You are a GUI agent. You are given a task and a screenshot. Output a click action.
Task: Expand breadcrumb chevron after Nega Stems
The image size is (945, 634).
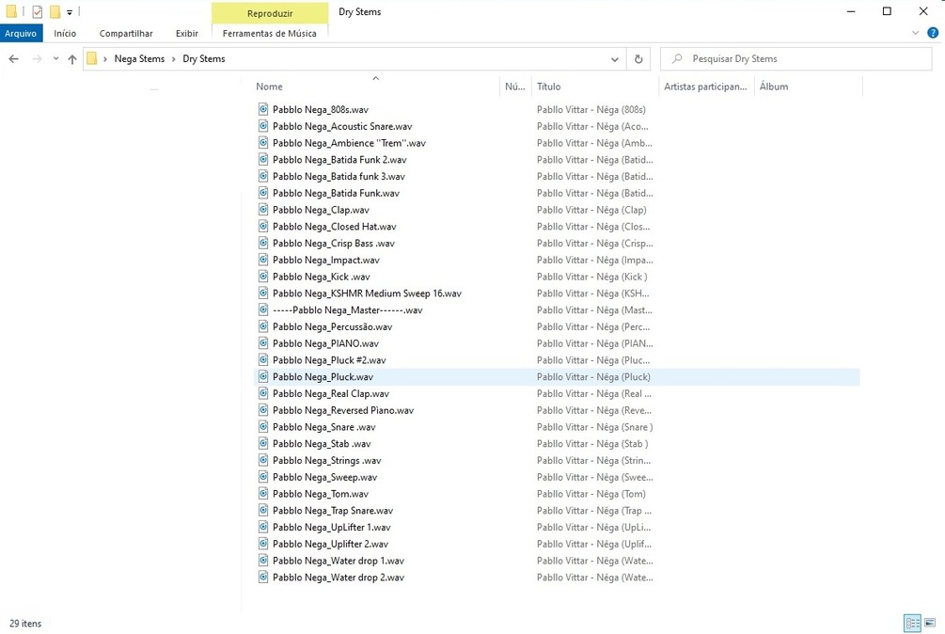click(x=174, y=59)
